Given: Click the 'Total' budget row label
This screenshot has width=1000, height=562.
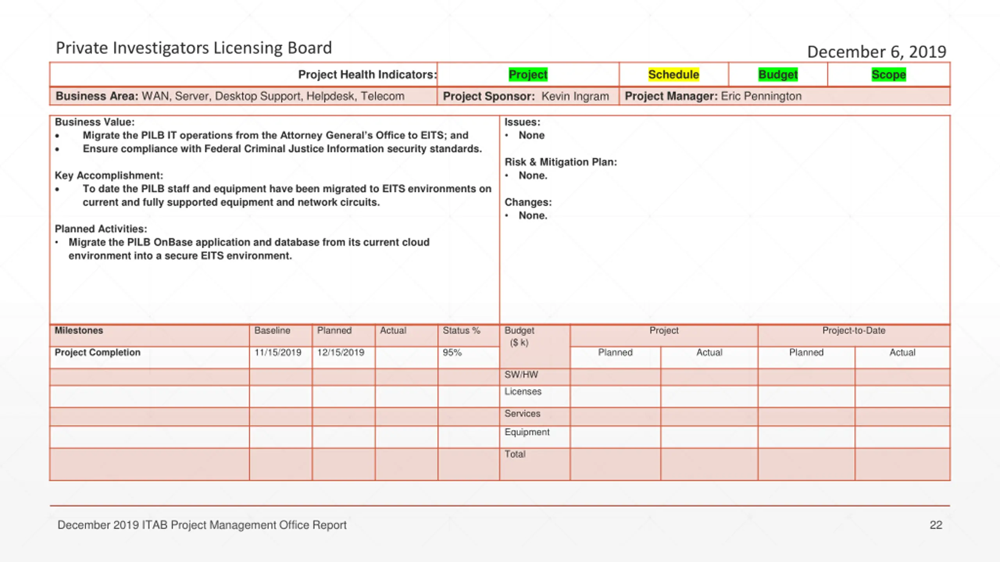Looking at the screenshot, I should click(515, 454).
